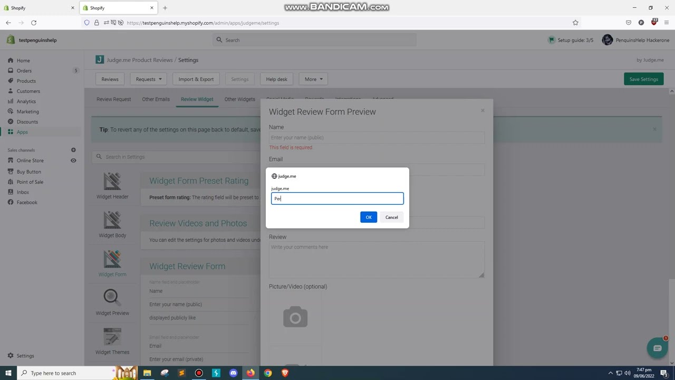Switch to Review Request tab
Screen dimensions: 675x380
coord(113,99)
